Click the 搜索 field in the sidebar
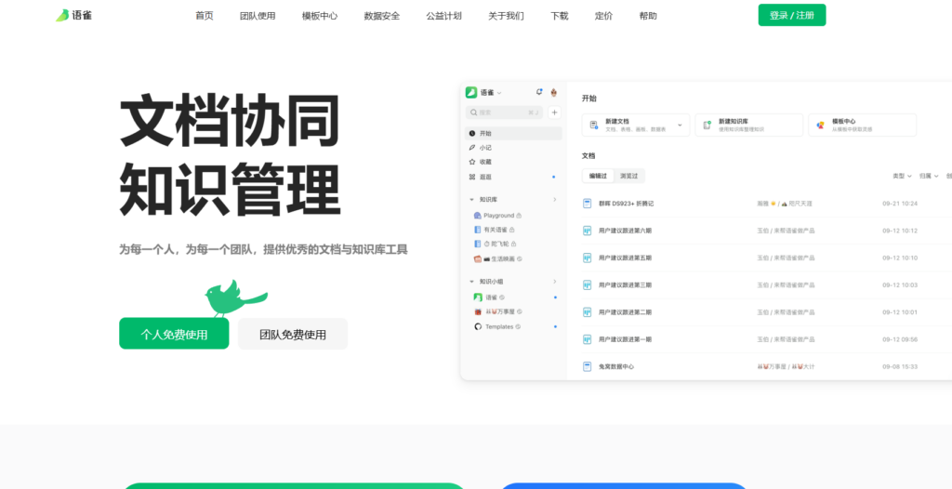Image resolution: width=952 pixels, height=489 pixels. 504,112
